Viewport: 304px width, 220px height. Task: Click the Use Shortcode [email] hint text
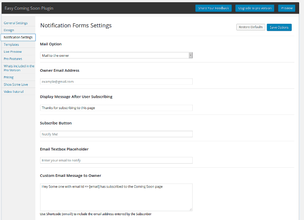point(95,214)
